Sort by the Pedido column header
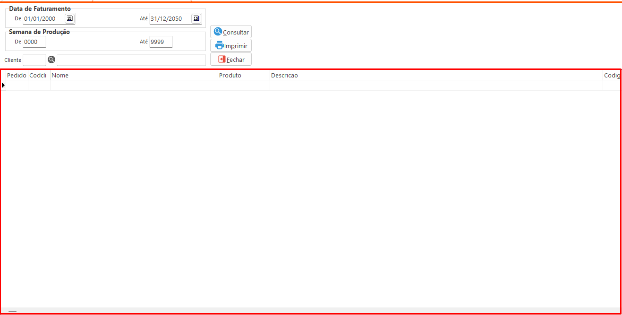 click(x=17, y=75)
